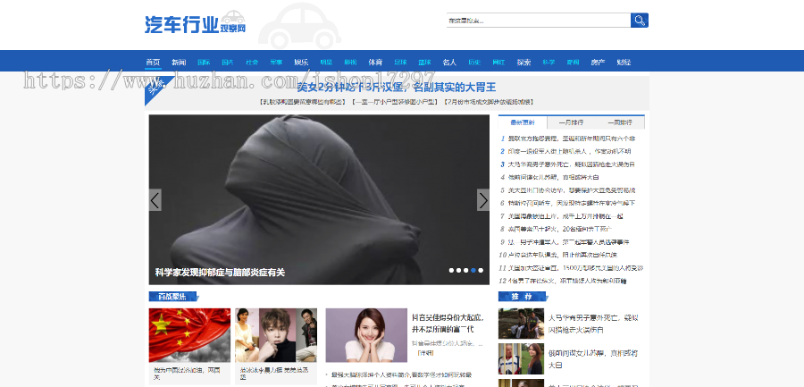
Task: Click the main carousel slide image
Action: 319,199
